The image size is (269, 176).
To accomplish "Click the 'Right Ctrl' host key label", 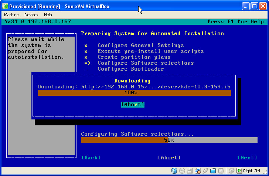I will coord(252,171).
